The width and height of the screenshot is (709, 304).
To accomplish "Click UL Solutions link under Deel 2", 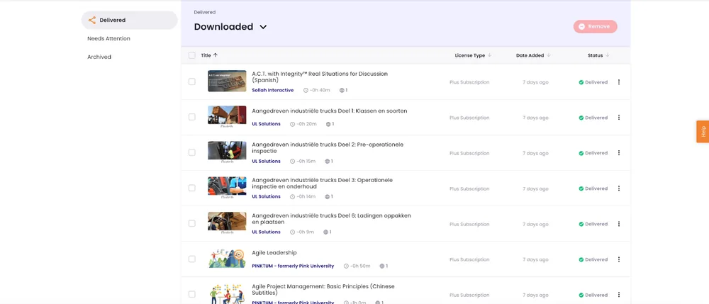I will (266, 162).
